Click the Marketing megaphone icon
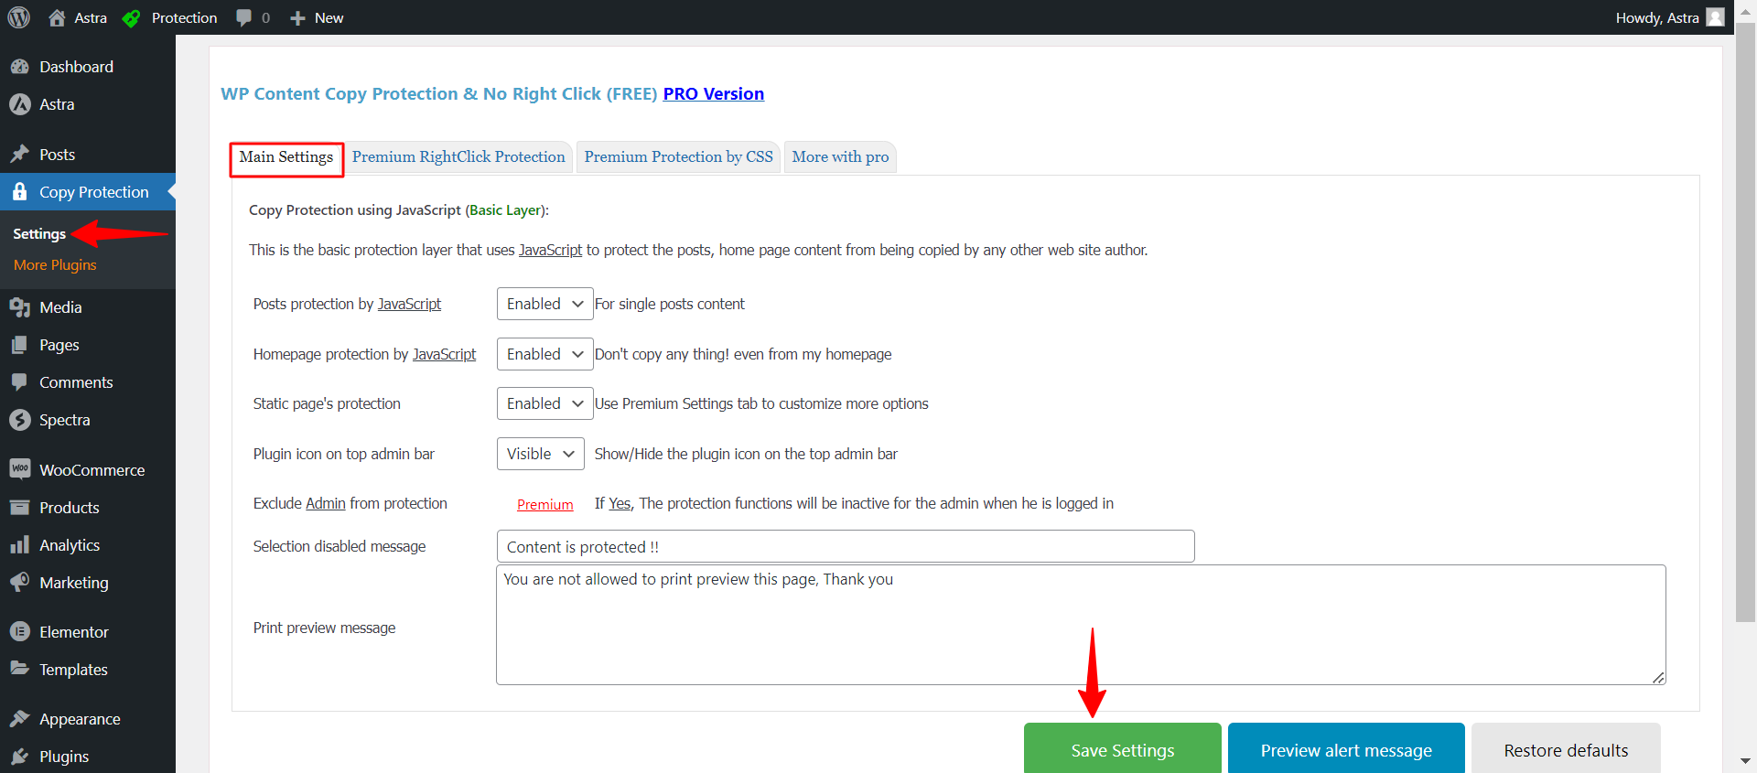The height and width of the screenshot is (773, 1757). 19,583
